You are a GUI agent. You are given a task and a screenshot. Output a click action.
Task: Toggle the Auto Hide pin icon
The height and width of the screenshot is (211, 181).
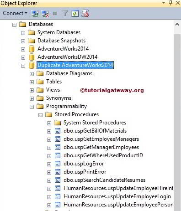(171, 3)
